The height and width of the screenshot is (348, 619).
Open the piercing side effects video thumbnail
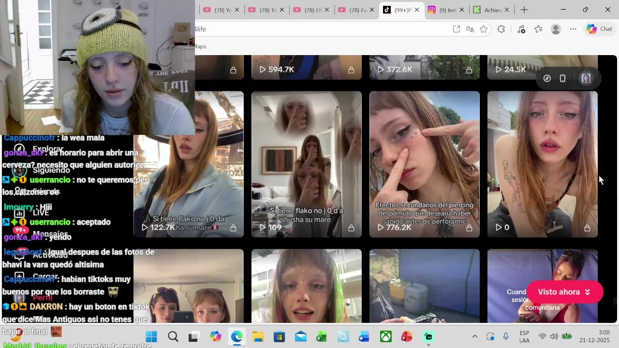coord(425,164)
